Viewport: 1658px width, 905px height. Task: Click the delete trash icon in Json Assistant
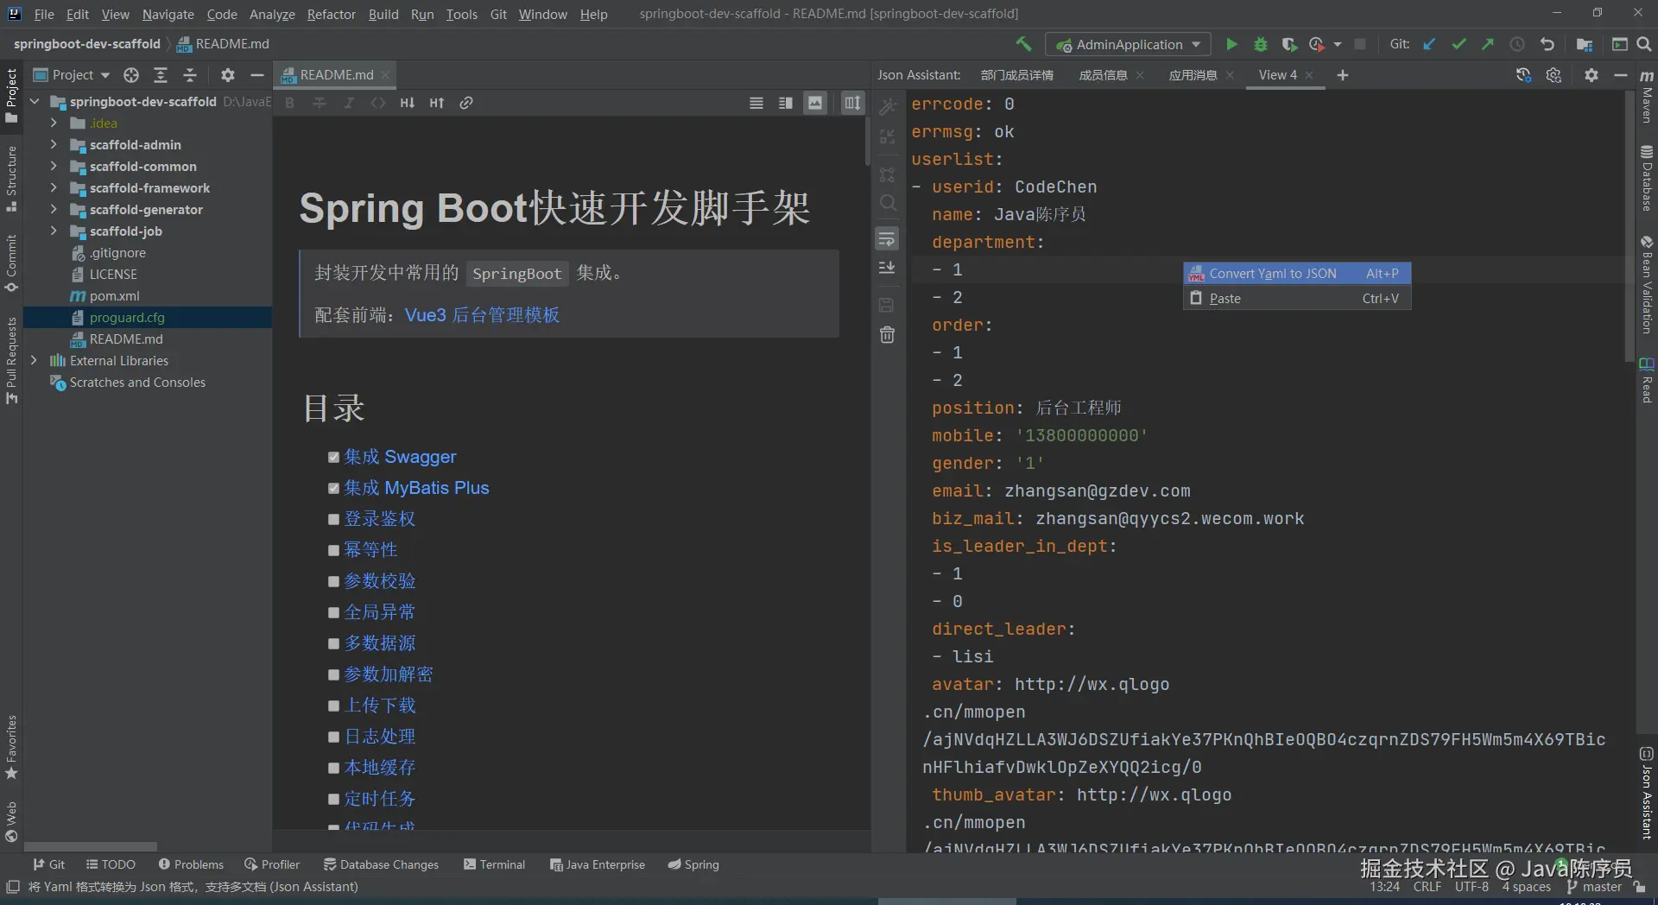point(887,335)
